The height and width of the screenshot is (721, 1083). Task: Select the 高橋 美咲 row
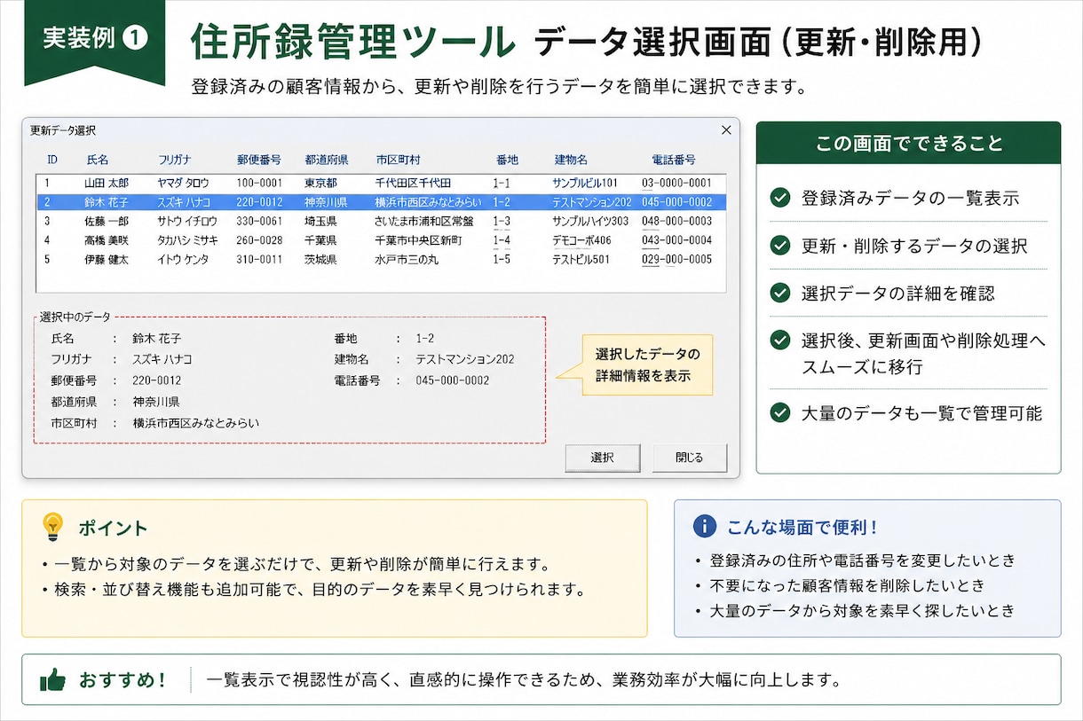[380, 240]
